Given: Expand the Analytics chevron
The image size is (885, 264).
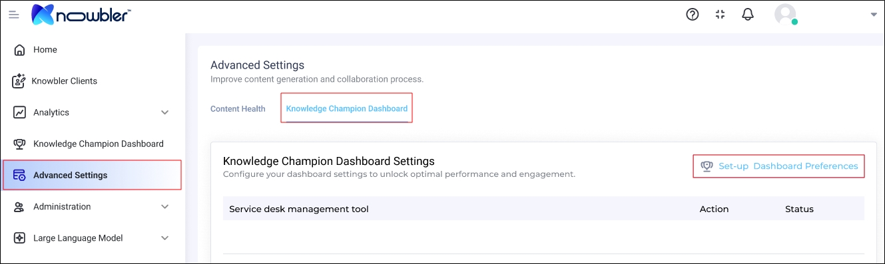Looking at the screenshot, I should coord(165,113).
